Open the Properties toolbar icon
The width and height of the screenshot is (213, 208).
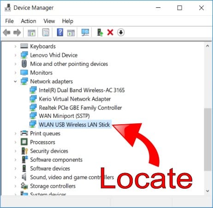46,32
